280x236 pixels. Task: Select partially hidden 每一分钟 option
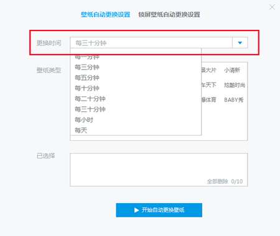87,57
